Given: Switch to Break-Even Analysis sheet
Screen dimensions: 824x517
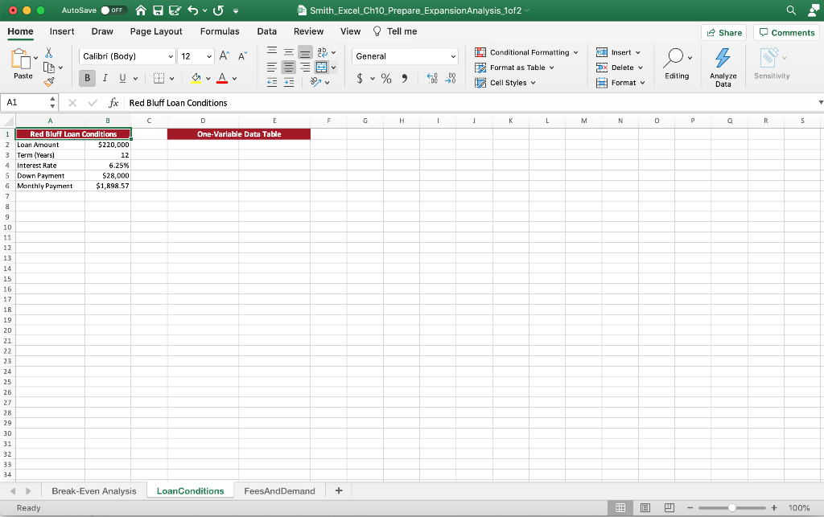Looking at the screenshot, I should [94, 491].
